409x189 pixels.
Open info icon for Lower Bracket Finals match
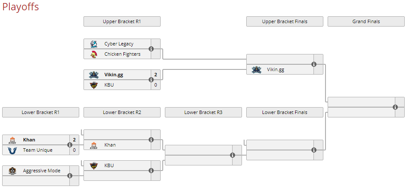[x=314, y=150]
